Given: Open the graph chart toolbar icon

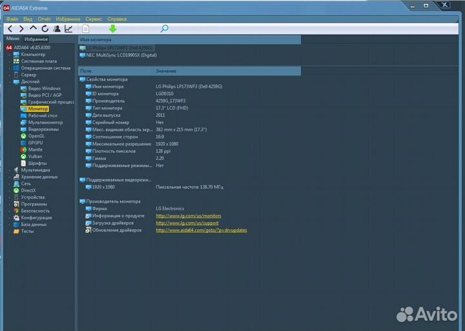Looking at the screenshot, I should coord(68,29).
